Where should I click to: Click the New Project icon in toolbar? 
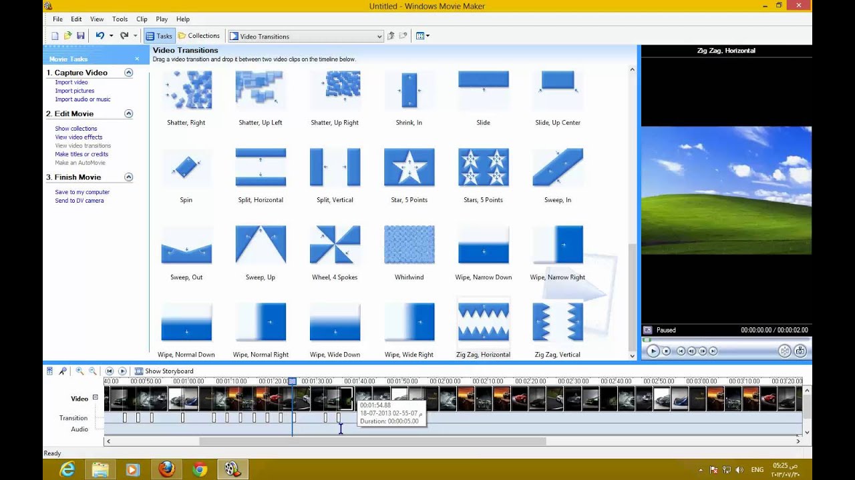pyautogui.click(x=55, y=36)
